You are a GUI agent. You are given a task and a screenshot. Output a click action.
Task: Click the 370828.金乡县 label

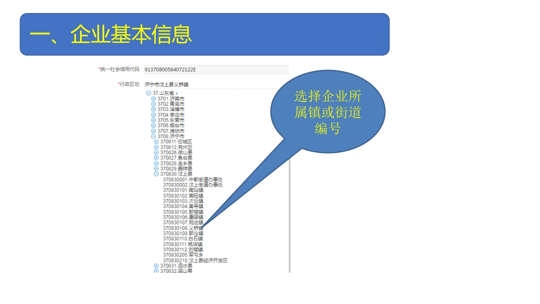point(176,164)
